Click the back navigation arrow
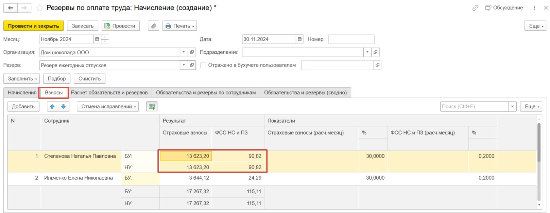The image size is (550, 213). coord(11,8)
